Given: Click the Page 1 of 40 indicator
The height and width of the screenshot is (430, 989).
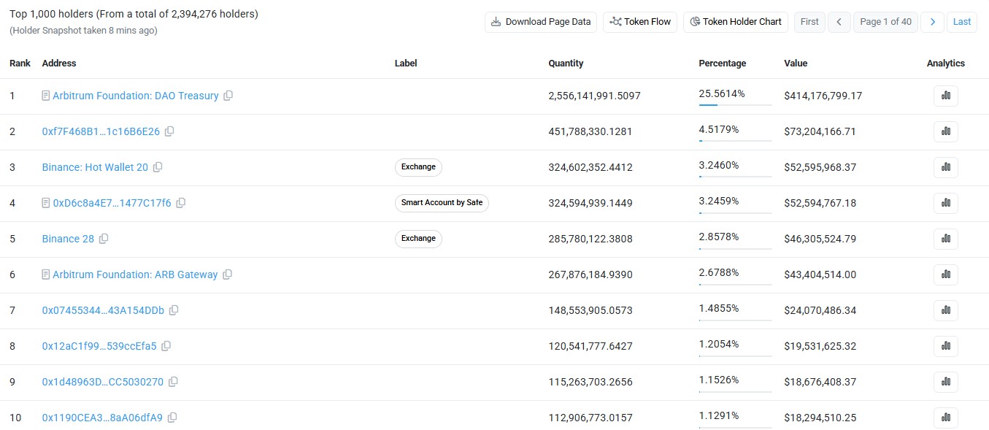Looking at the screenshot, I should click(885, 22).
